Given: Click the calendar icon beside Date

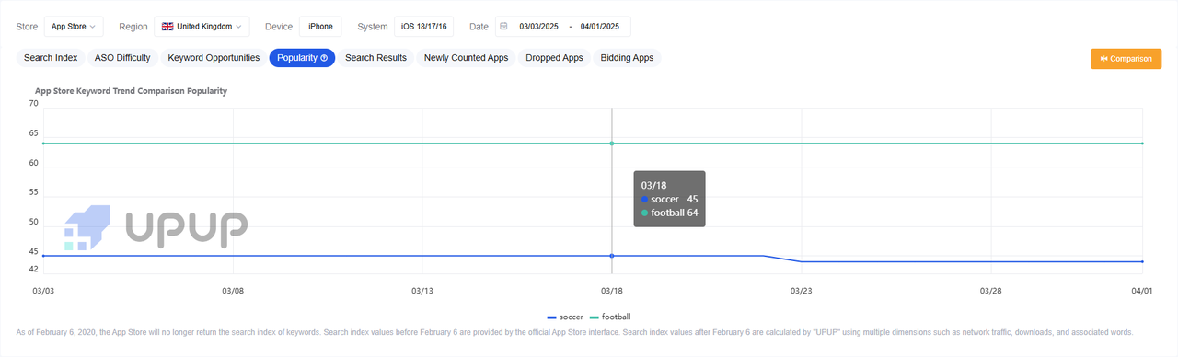Looking at the screenshot, I should (x=503, y=27).
